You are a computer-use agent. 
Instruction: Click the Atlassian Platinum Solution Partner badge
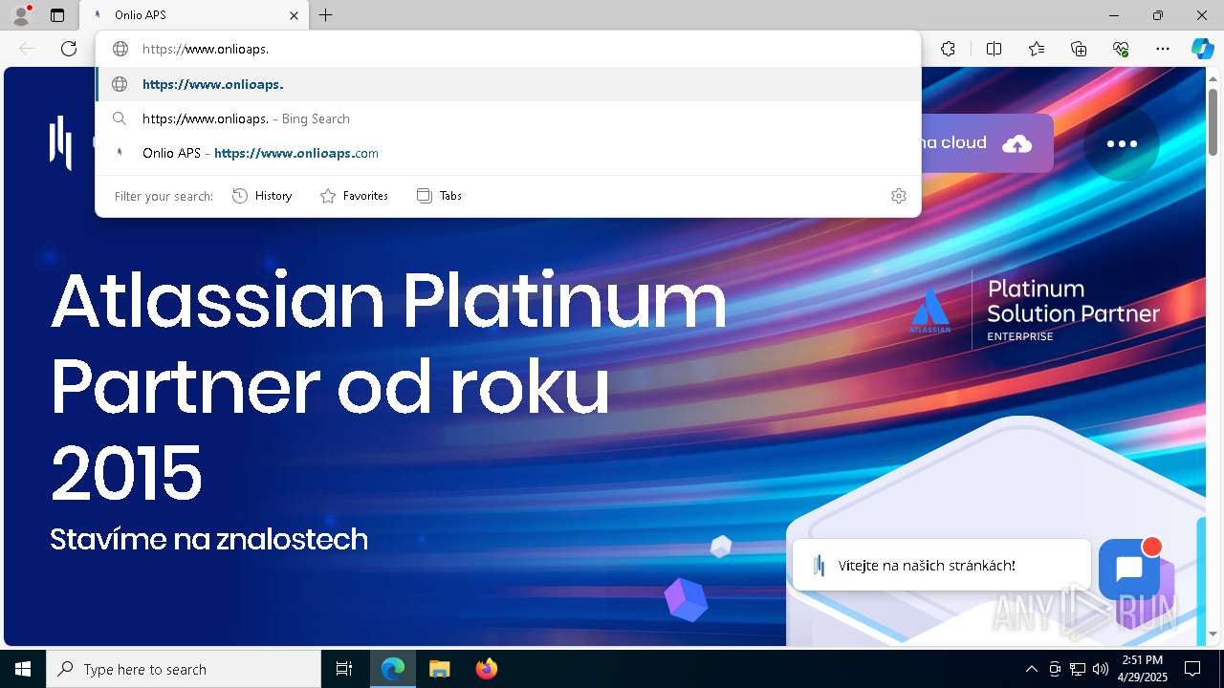(1035, 310)
